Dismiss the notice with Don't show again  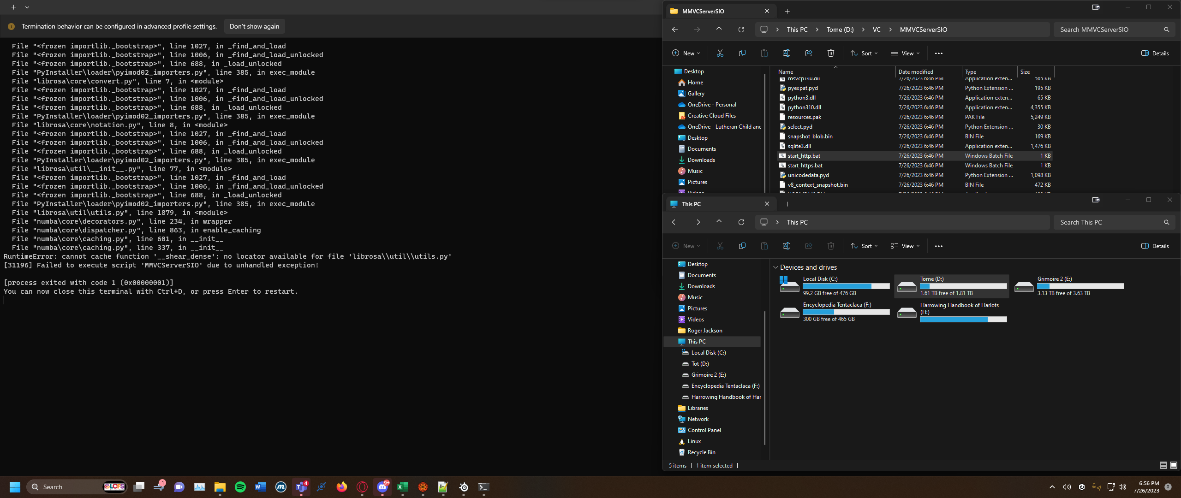coord(254,26)
